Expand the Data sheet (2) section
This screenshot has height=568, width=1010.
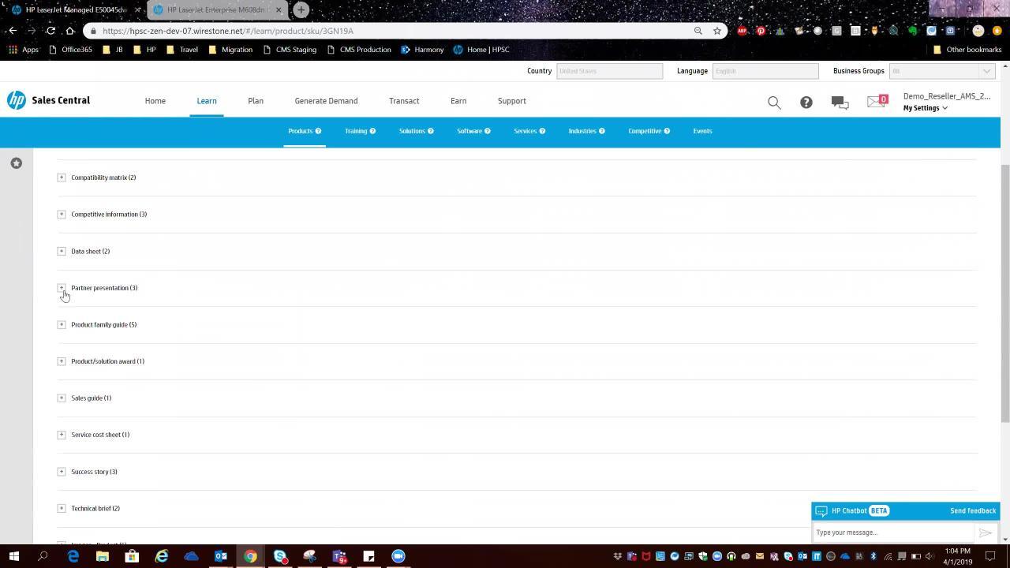[62, 252]
